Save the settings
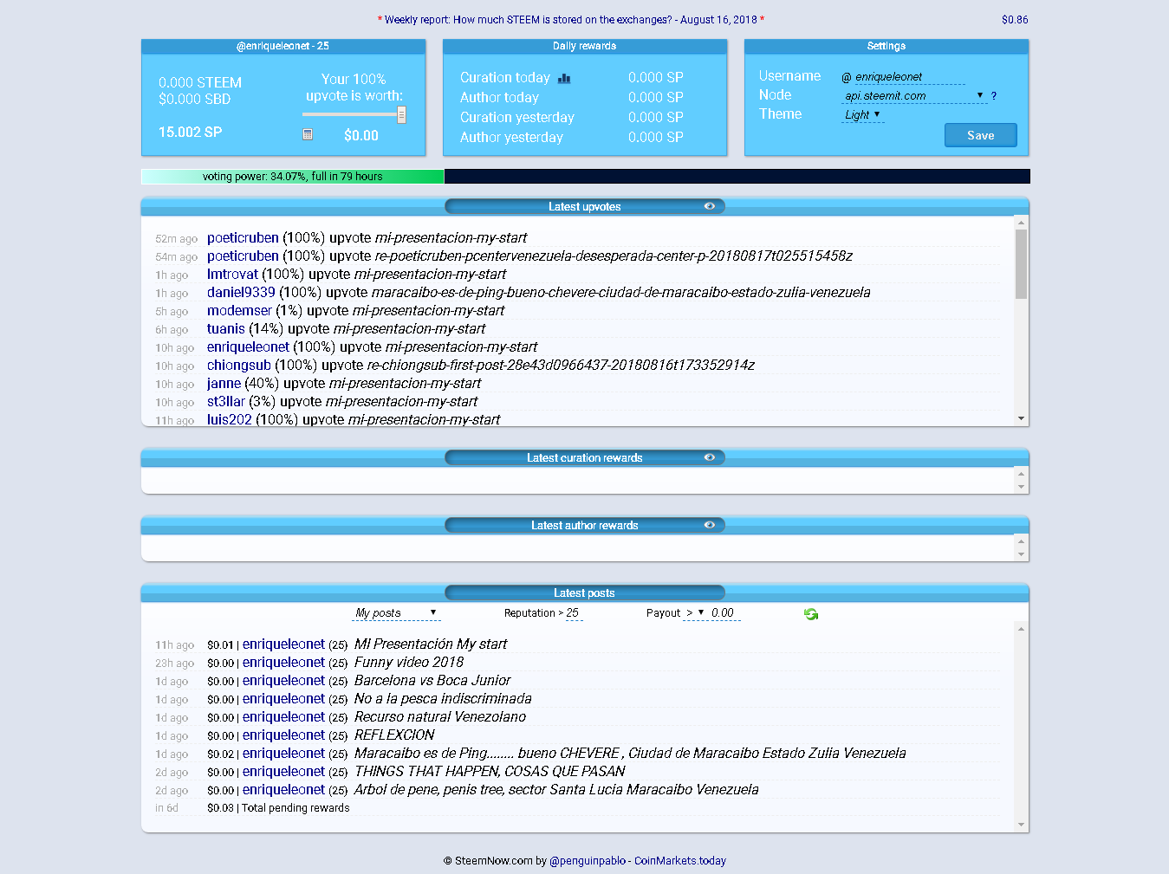1169x874 pixels. tap(980, 135)
